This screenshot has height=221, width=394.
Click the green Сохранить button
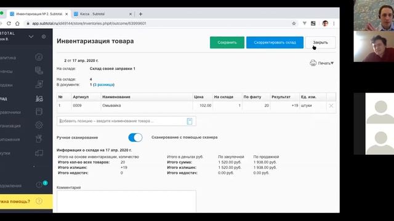[x=227, y=42]
